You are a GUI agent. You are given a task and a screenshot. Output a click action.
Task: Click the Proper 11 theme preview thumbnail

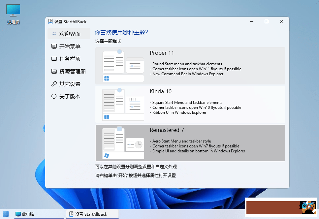tap(123, 66)
